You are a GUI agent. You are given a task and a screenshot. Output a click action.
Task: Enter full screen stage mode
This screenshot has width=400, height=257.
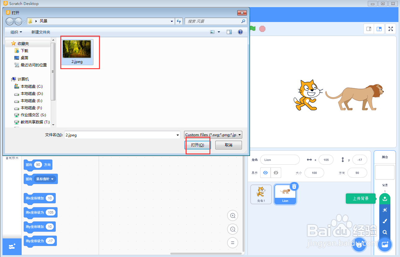pyautogui.click(x=391, y=29)
